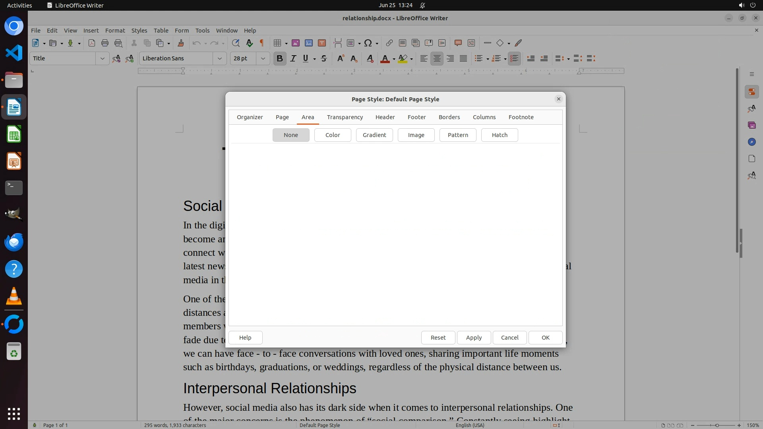Toggle formatting marks pilcrow icon
763x429 pixels.
pos(262,43)
